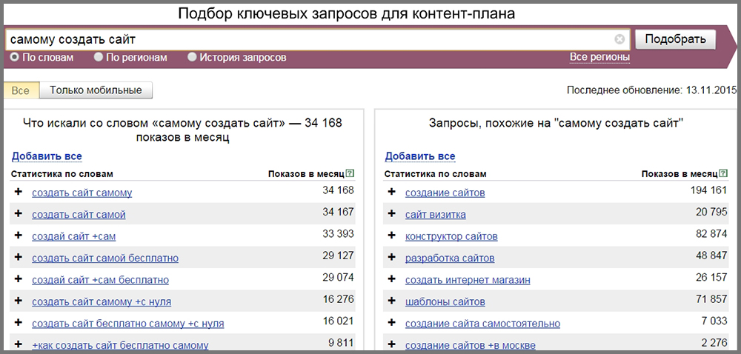This screenshot has width=741, height=354.
Task: Click into the keyword search input field
Action: (311, 39)
